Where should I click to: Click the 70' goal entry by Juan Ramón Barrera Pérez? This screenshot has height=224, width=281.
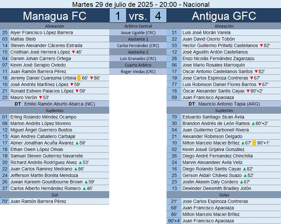pos(38,201)
